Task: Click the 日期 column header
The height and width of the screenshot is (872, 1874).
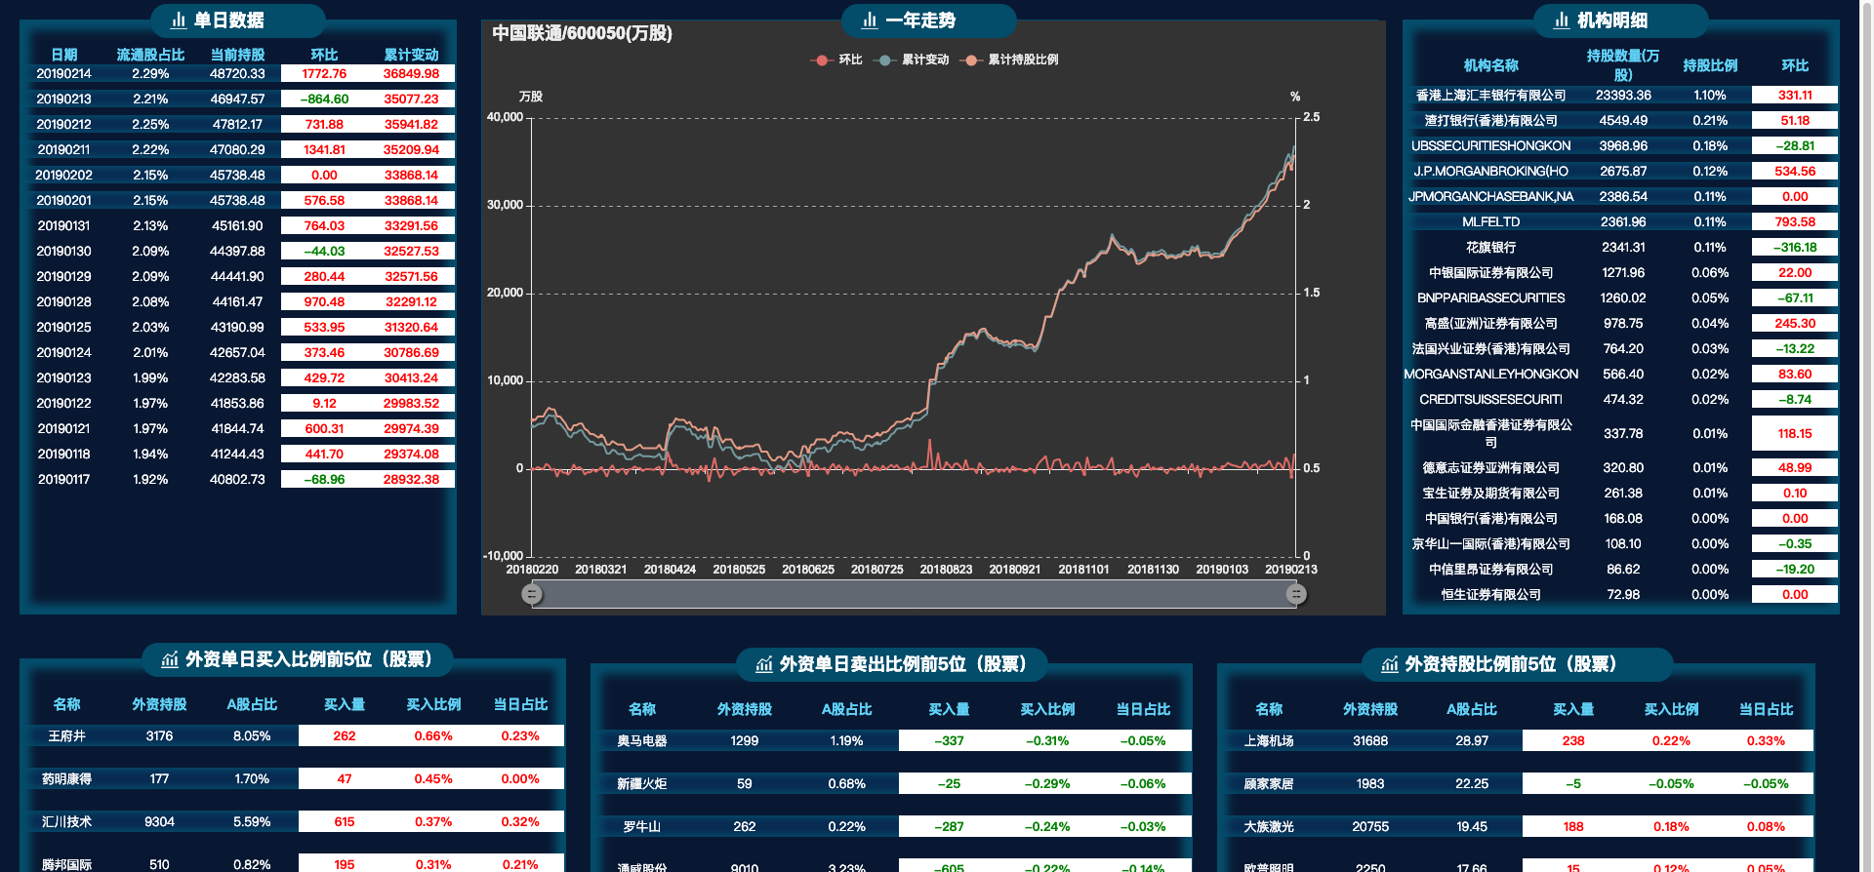Action: (64, 55)
